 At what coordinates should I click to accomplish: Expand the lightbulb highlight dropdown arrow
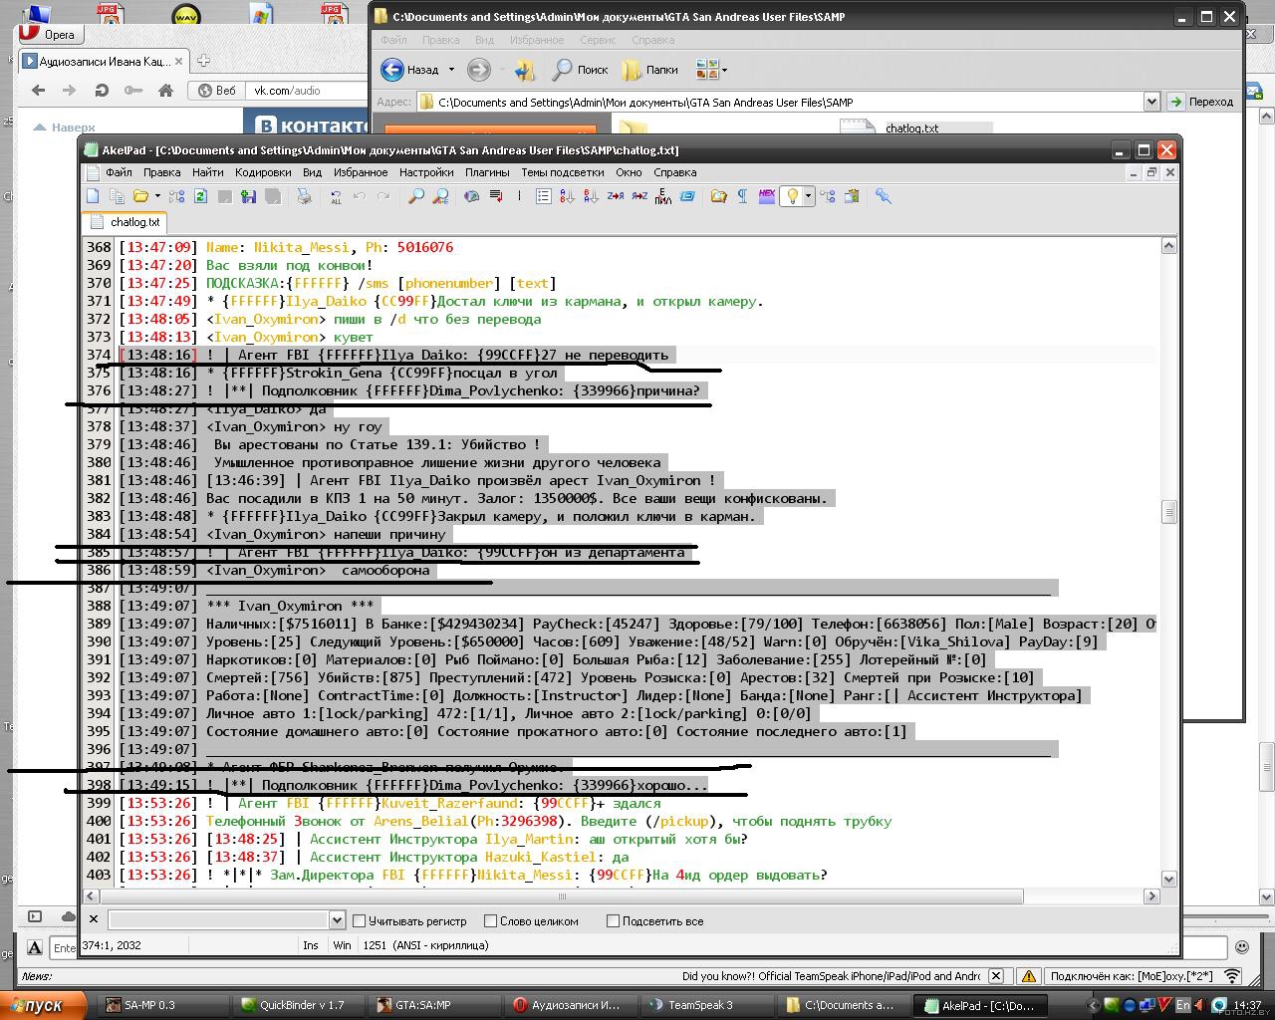pyautogui.click(x=809, y=196)
